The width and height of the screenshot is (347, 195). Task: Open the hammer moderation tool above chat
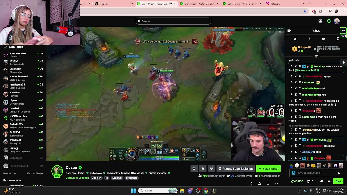pos(295,39)
